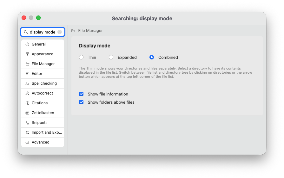Click the Spellchecking Aa icon
This screenshot has height=178, width=284.
27,83
